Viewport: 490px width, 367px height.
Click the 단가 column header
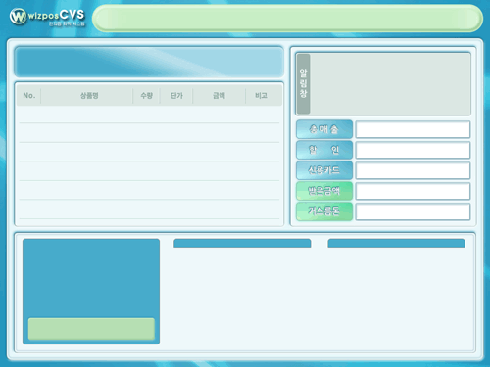coord(176,96)
